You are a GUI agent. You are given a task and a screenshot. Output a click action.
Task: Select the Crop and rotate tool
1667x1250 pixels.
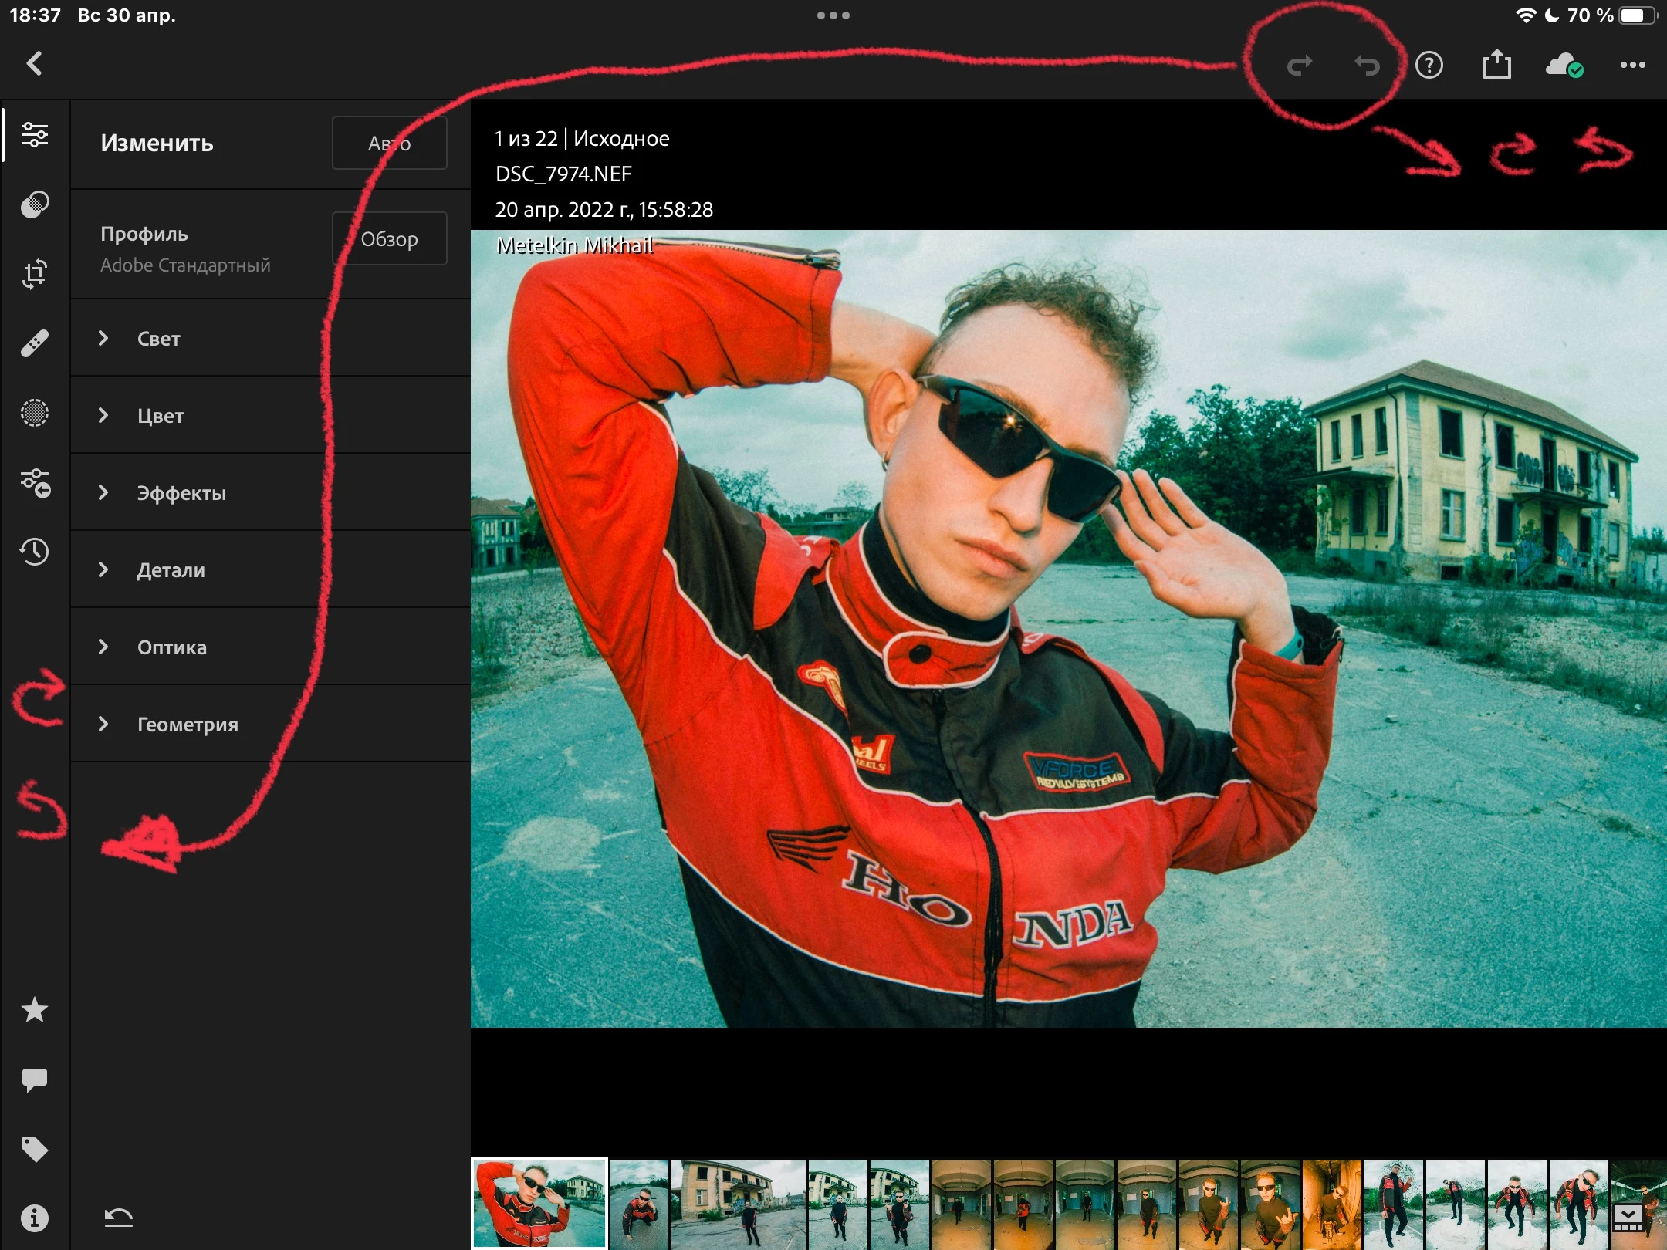(x=35, y=274)
